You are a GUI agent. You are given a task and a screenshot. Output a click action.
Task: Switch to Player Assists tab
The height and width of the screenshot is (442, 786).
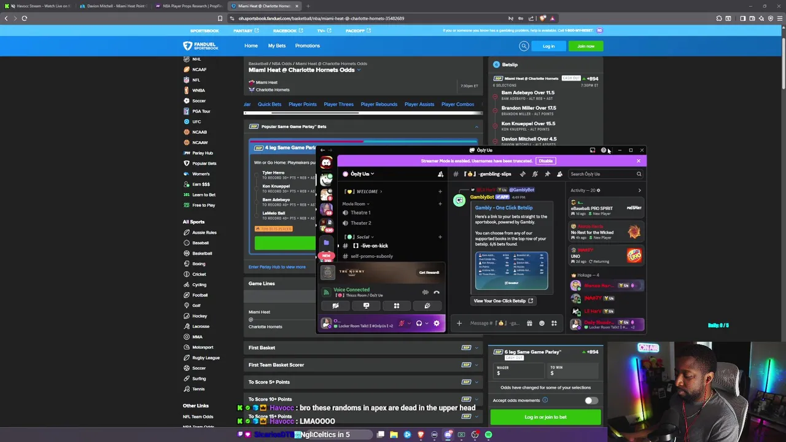click(x=419, y=104)
